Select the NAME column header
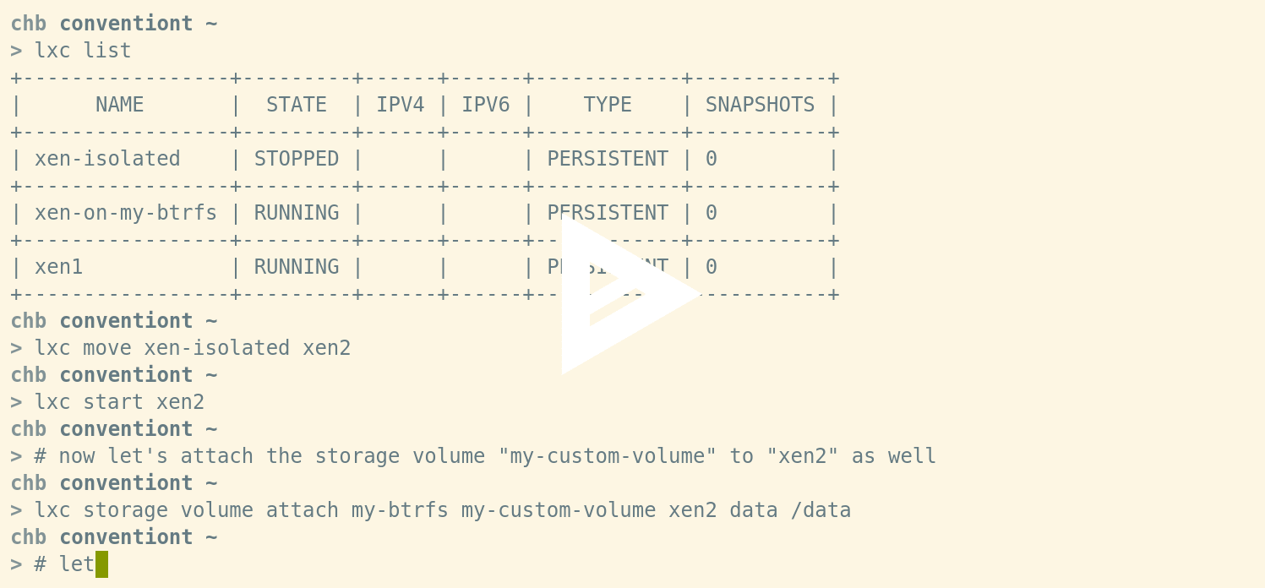The height and width of the screenshot is (588, 1265). click(118, 104)
